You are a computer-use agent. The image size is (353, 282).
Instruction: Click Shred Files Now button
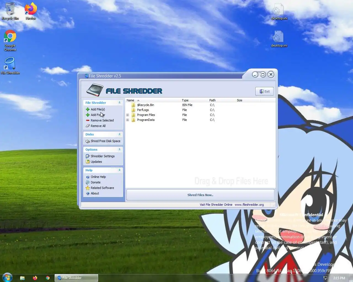coord(200,195)
